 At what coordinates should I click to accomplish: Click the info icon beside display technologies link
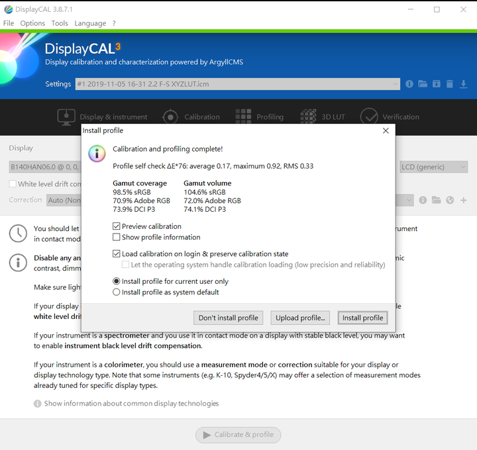click(37, 404)
